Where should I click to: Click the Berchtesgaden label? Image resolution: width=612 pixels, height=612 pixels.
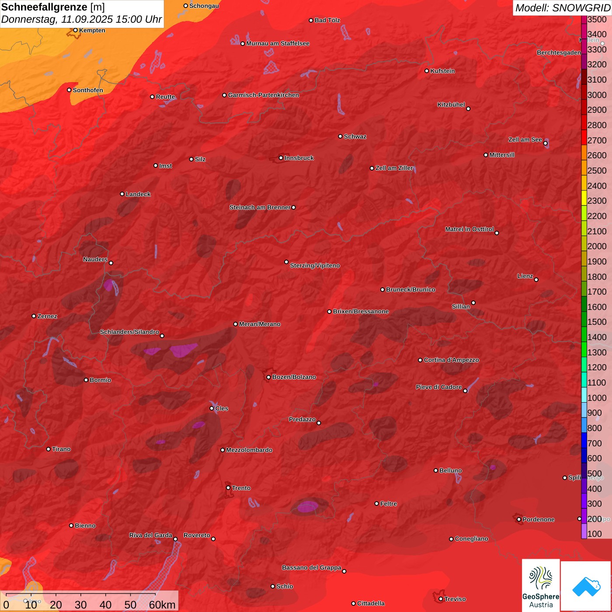pos(559,52)
